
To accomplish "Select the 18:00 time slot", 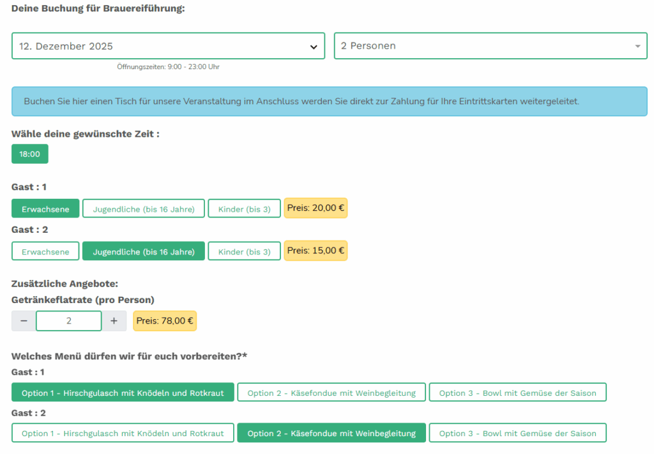I will [30, 154].
